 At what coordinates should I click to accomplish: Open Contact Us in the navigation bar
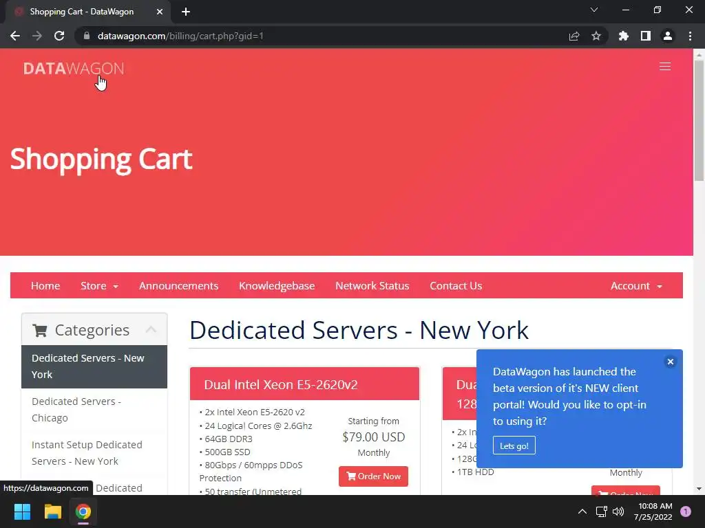[x=456, y=285]
